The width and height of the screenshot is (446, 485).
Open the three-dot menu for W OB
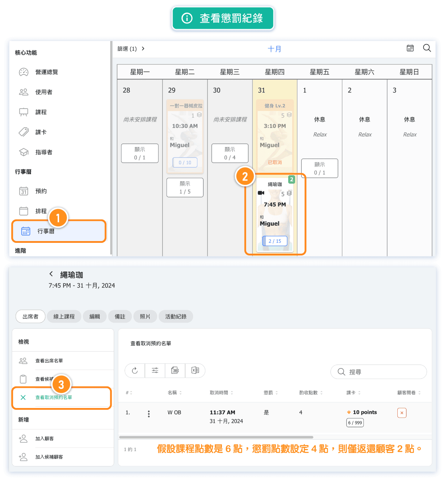(149, 414)
